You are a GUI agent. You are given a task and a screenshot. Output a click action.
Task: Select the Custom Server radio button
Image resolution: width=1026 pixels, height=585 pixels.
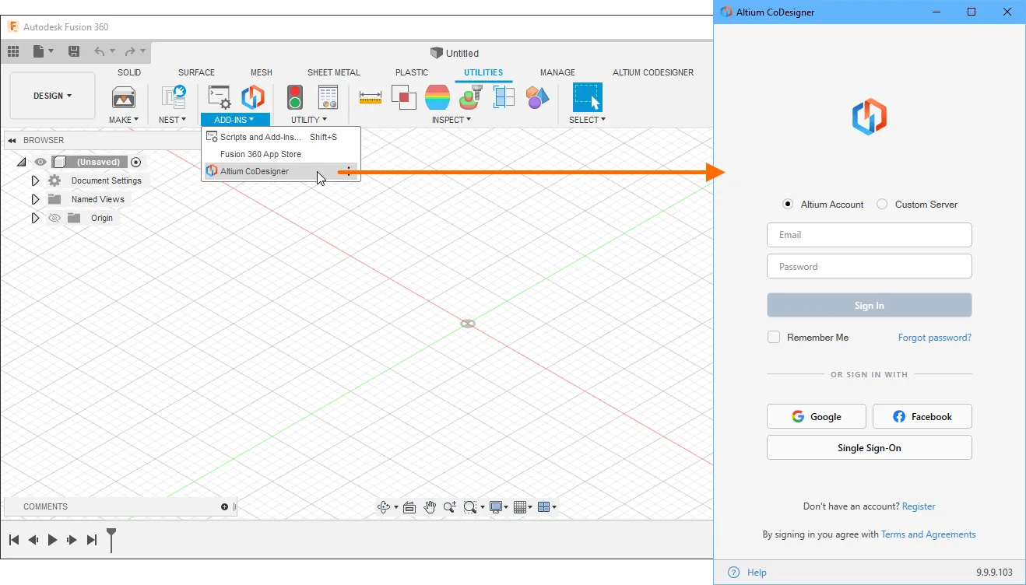[882, 205]
